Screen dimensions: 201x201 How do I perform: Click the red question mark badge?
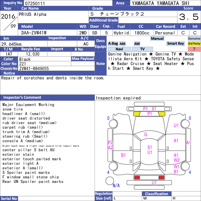pyautogui.click(x=194, y=49)
